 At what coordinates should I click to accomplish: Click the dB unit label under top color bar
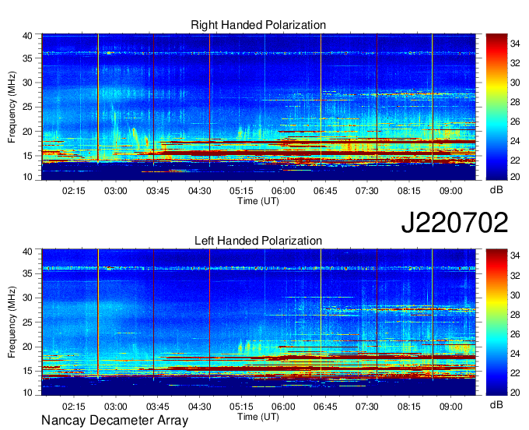[x=496, y=190]
